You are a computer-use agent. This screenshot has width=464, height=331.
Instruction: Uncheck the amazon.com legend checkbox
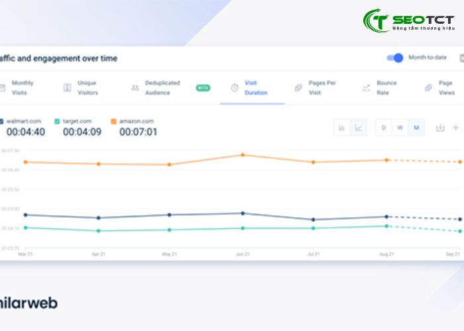point(113,121)
